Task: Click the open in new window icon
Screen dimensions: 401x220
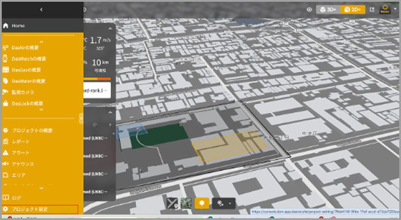Action: (x=372, y=10)
